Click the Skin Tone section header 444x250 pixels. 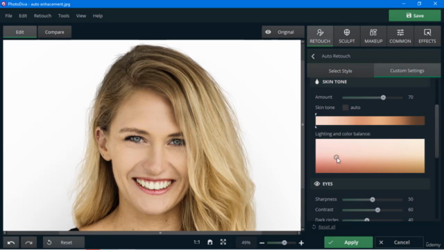tap(370, 82)
